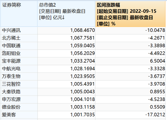Viewport: 167px width, 120px height.
Task: Click change percentage cell -4.4922
Action: [x=130, y=53]
